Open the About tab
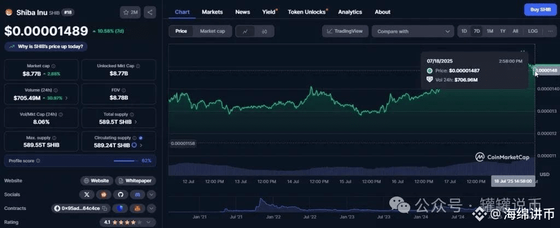The height and width of the screenshot is (228, 560). coord(382,12)
